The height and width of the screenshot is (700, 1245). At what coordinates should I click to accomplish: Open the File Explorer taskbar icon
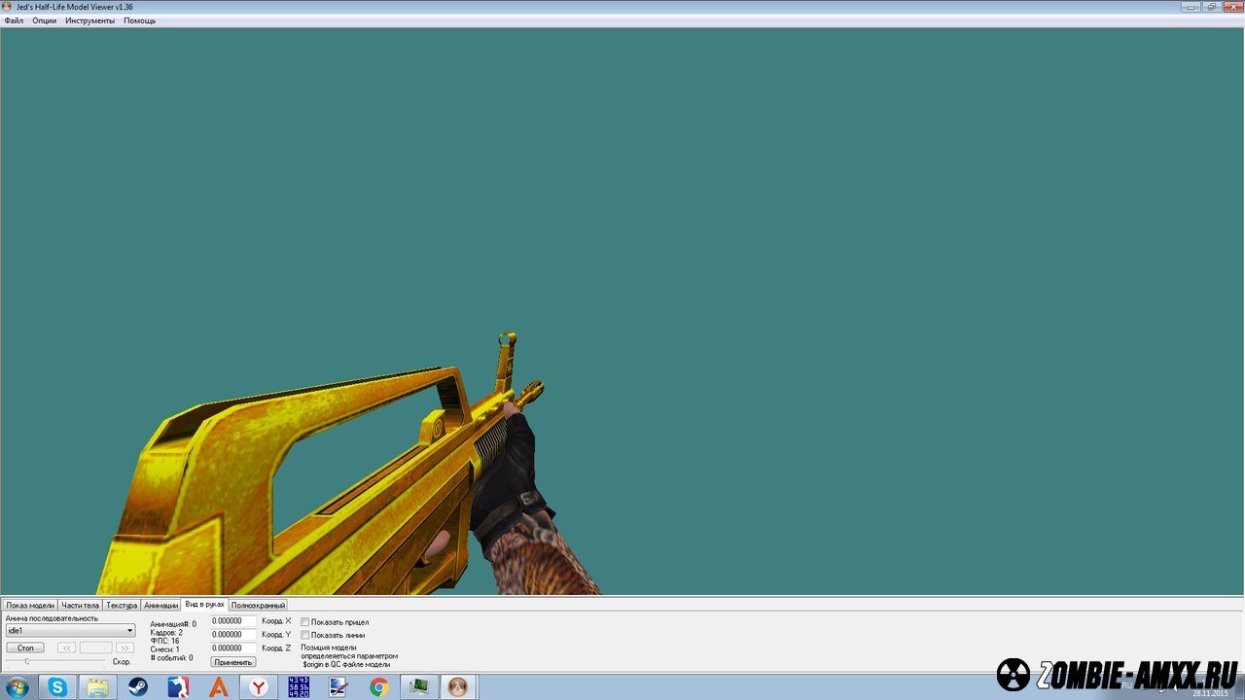(x=98, y=687)
